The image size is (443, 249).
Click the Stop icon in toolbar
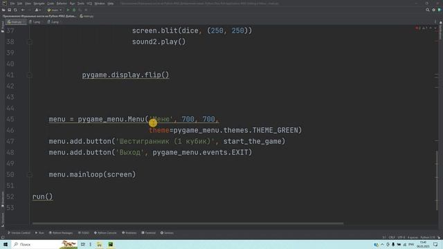(86, 10)
